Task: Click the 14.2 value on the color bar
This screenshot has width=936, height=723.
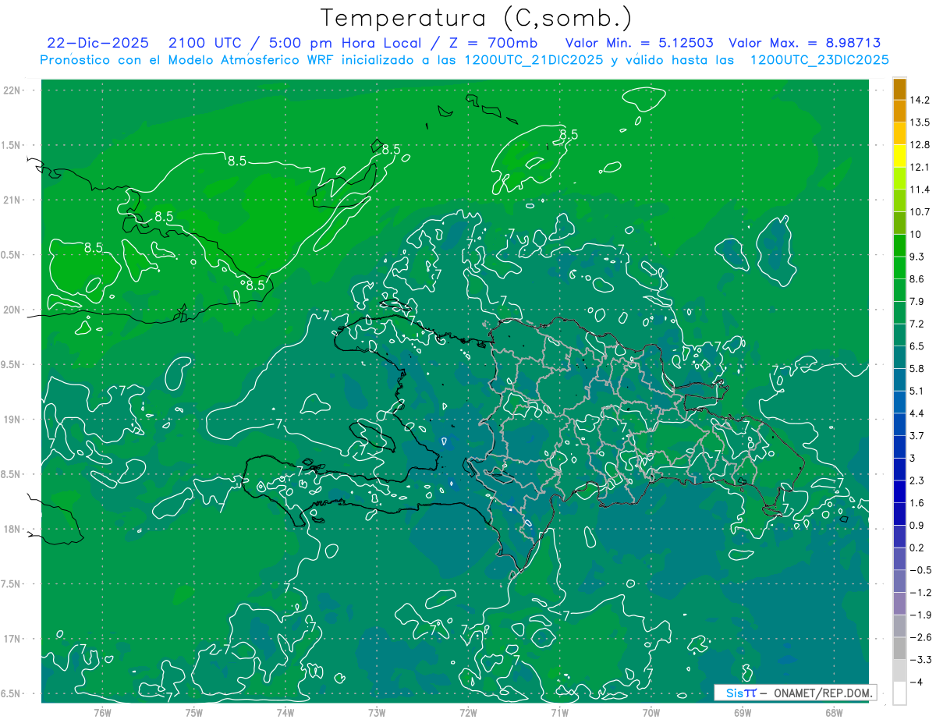Action: click(x=920, y=100)
